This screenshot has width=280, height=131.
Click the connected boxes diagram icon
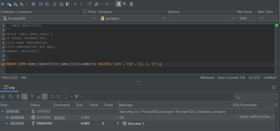coord(89,4)
